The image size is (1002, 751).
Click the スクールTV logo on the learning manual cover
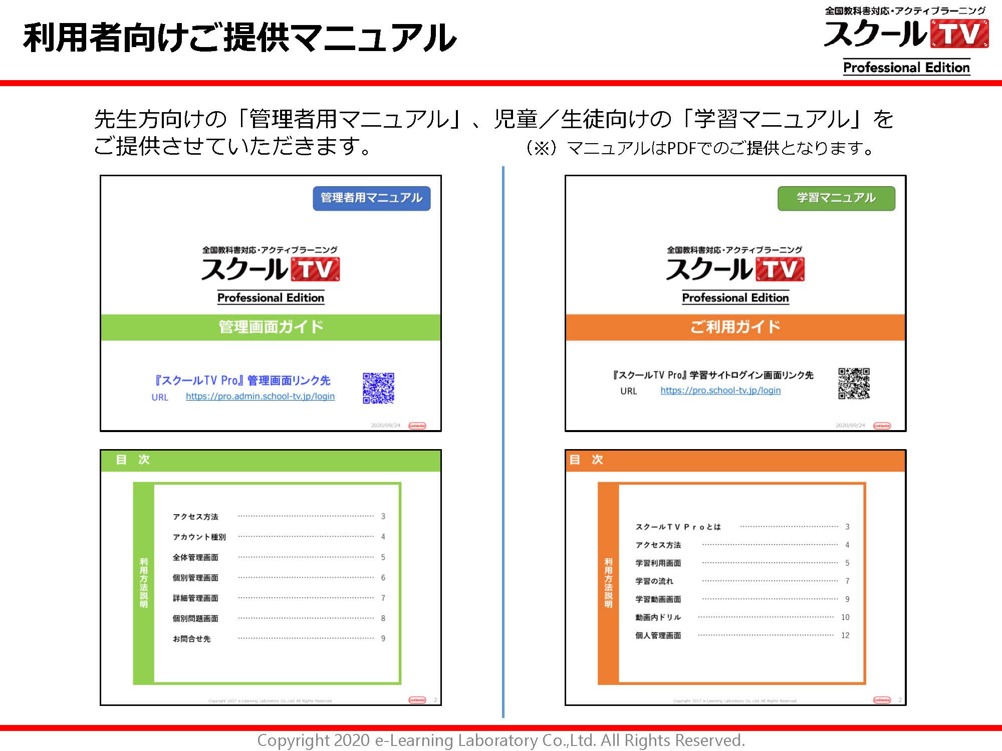[x=735, y=269]
